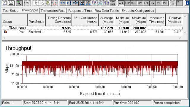This screenshot has height=107, width=190.
Task: Click the horizontal scrollbar right arrow
Action: (180, 38)
